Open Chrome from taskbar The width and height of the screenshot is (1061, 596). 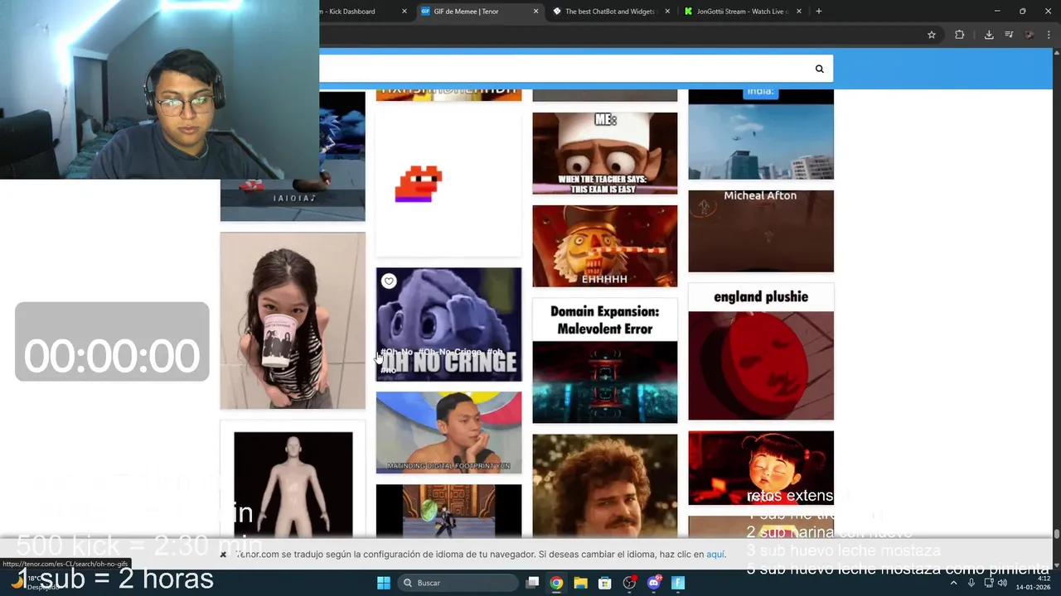(556, 583)
